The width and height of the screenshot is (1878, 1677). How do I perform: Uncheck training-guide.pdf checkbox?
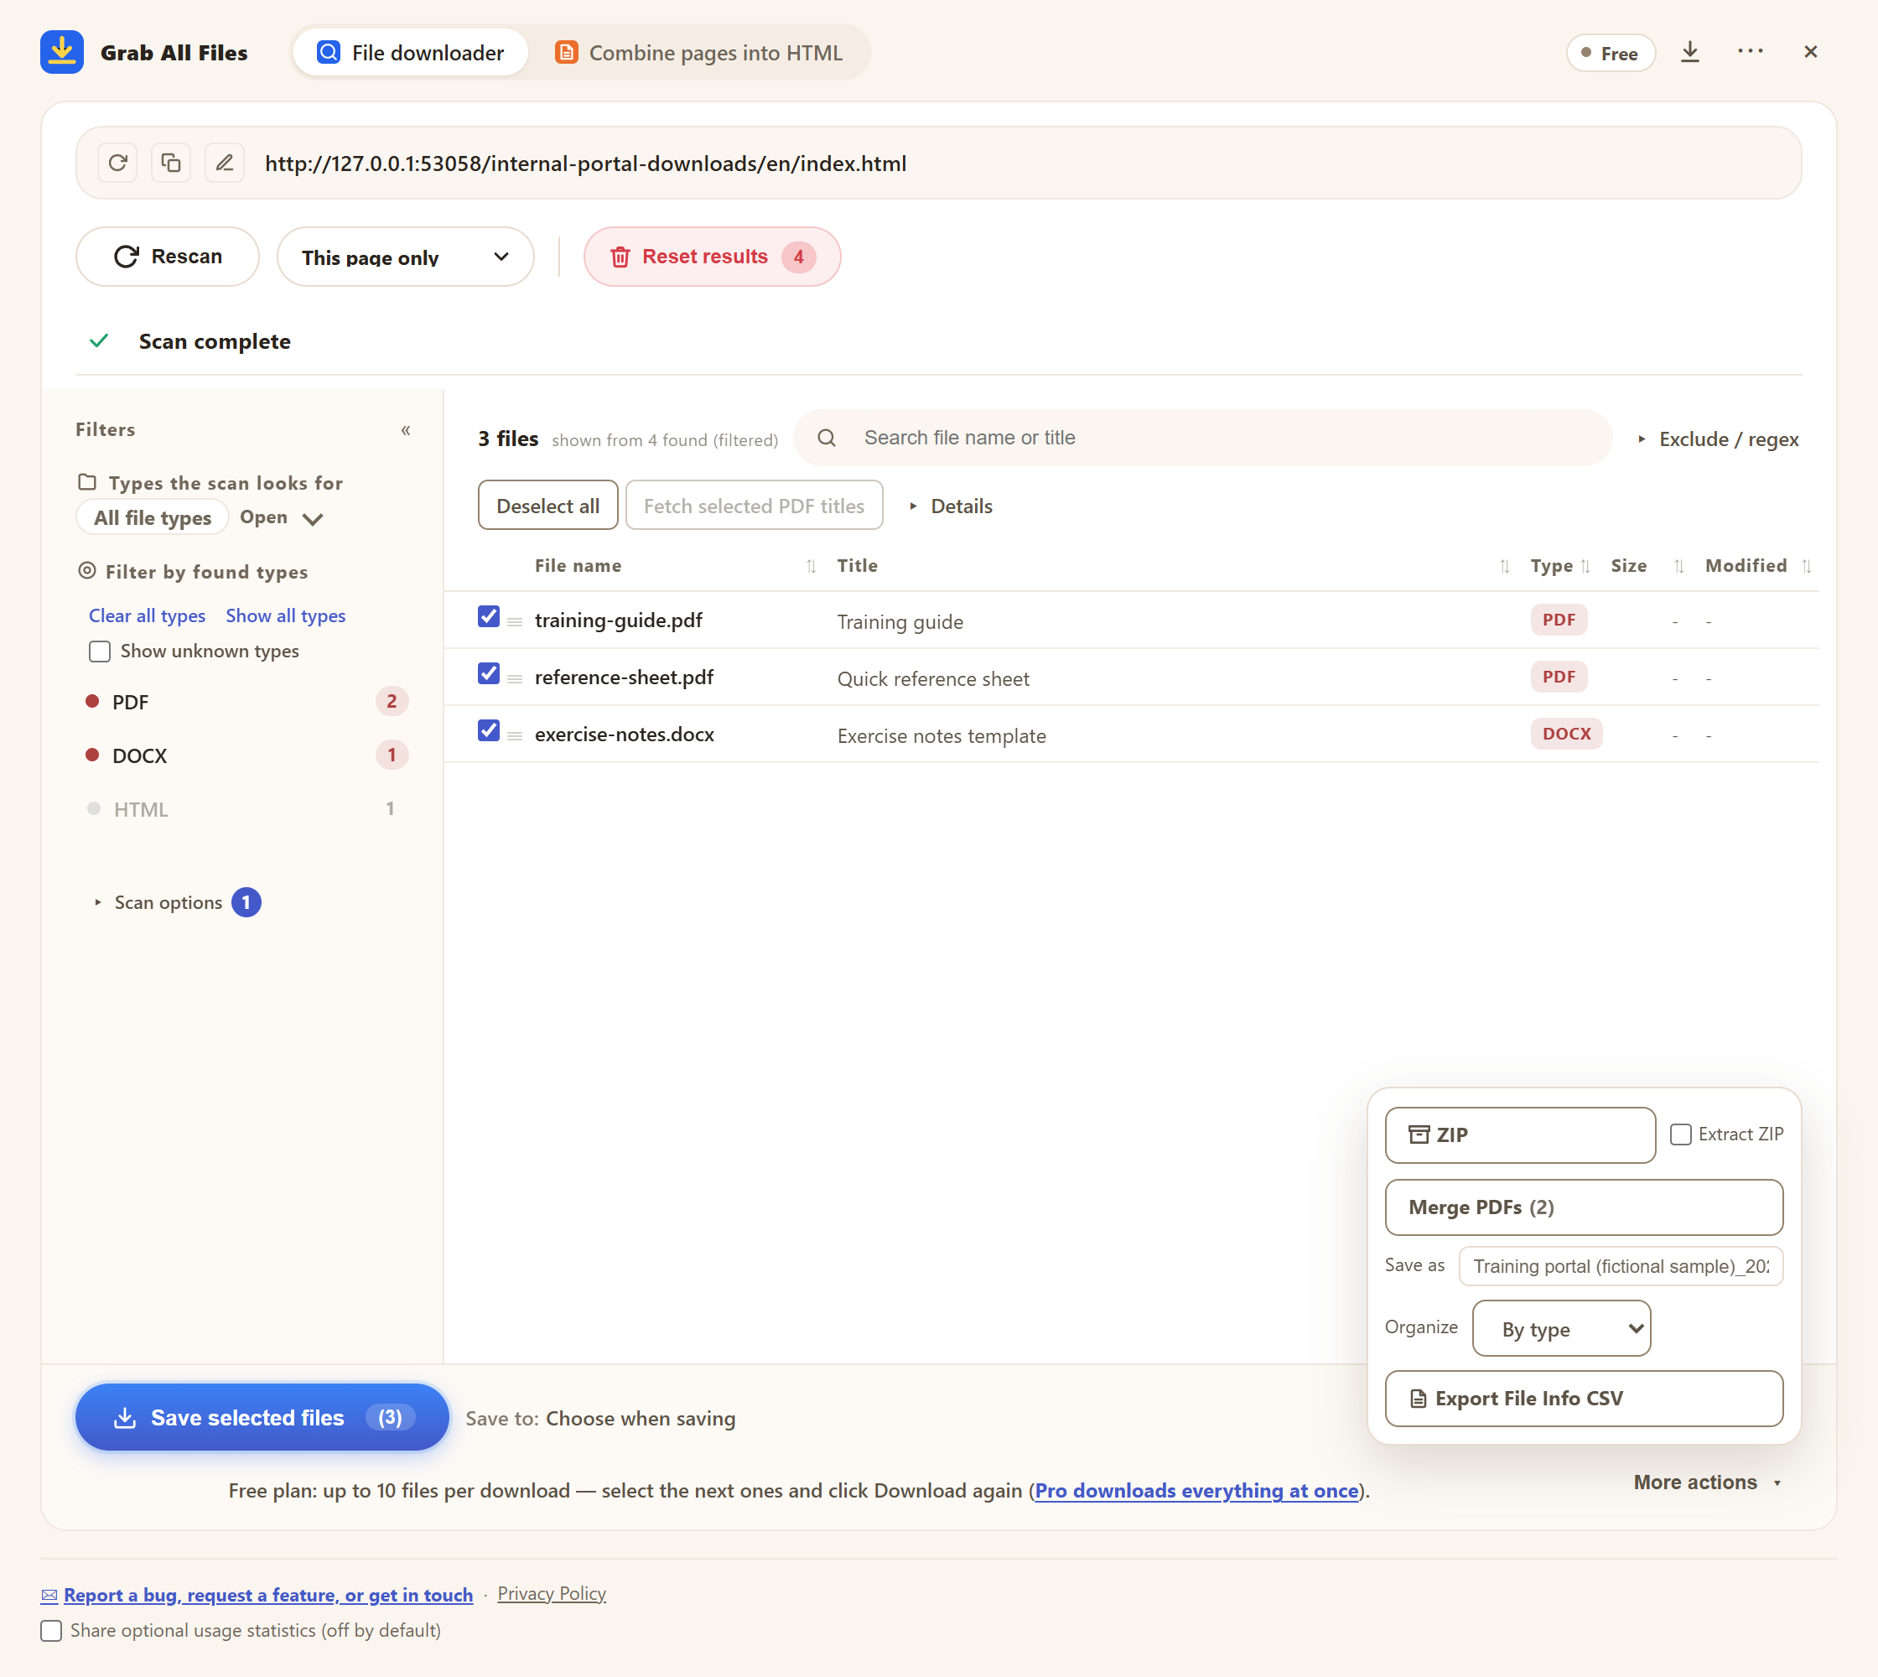(x=489, y=616)
